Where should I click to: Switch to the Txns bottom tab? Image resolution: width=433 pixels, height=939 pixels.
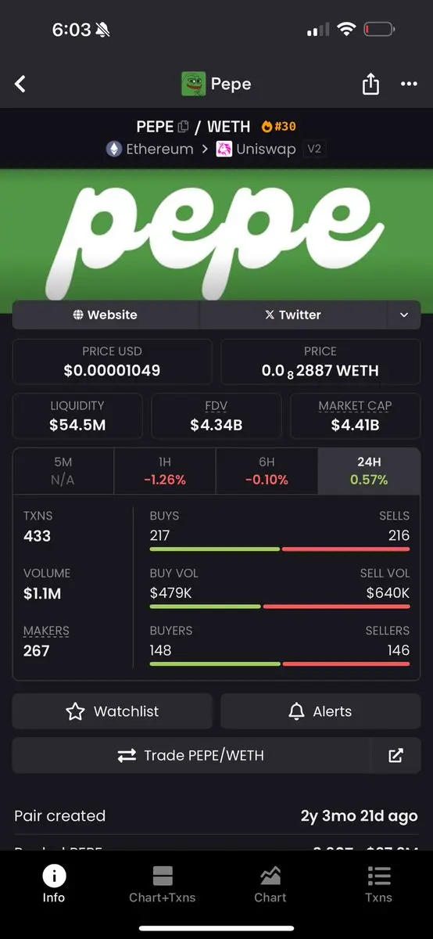[379, 884]
